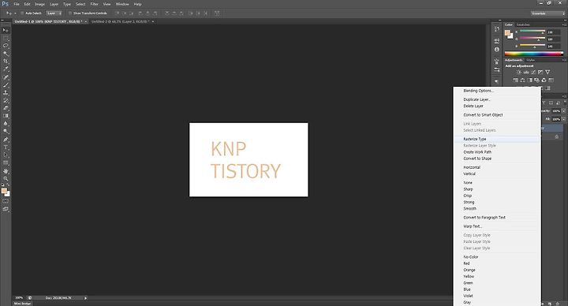Open the File menu

tap(17, 4)
